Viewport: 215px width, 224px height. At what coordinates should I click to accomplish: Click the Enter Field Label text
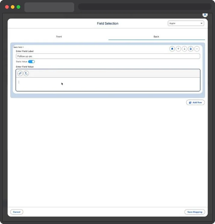[x=25, y=51]
